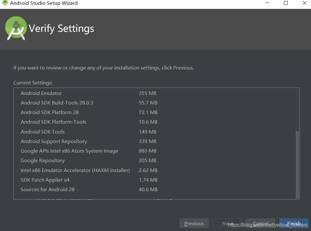
Task: Select the Android Support Repository entry
Action: [x=54, y=141]
